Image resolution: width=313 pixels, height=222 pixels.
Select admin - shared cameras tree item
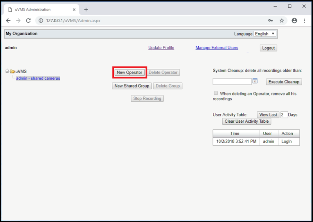pyautogui.click(x=38, y=79)
